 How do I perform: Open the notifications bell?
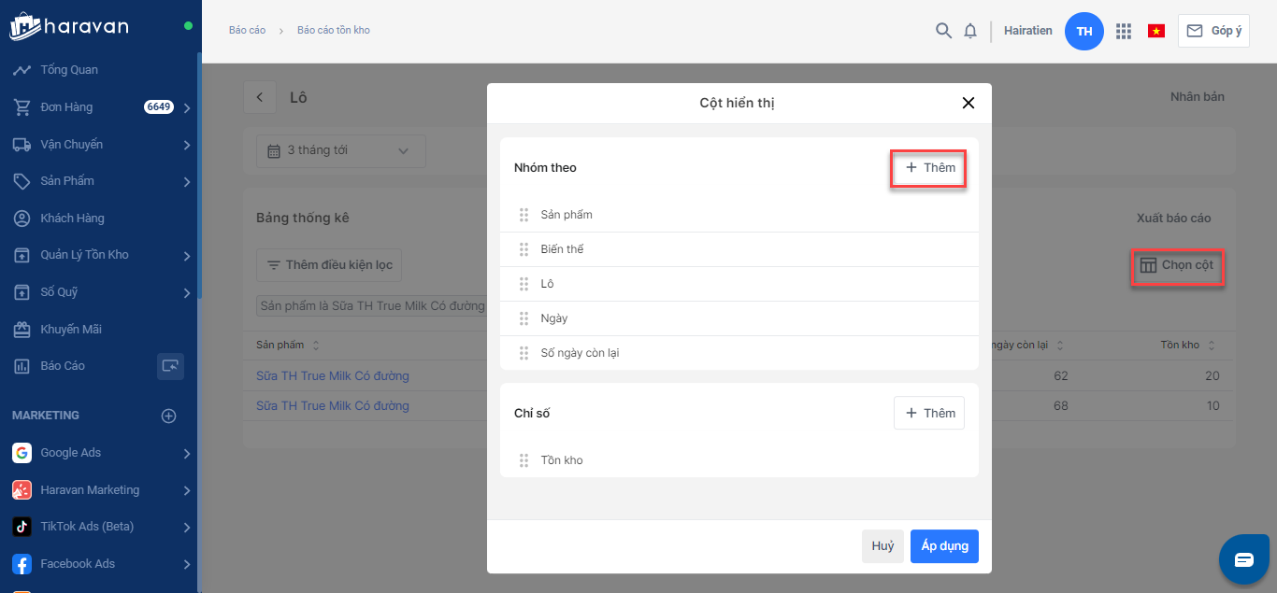[970, 31]
